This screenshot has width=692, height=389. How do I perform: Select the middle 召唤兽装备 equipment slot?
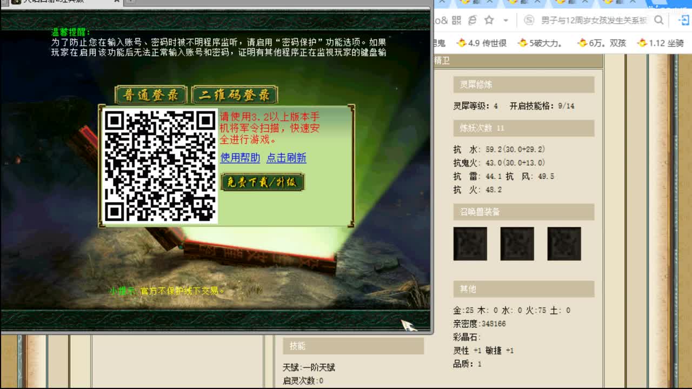coord(517,244)
